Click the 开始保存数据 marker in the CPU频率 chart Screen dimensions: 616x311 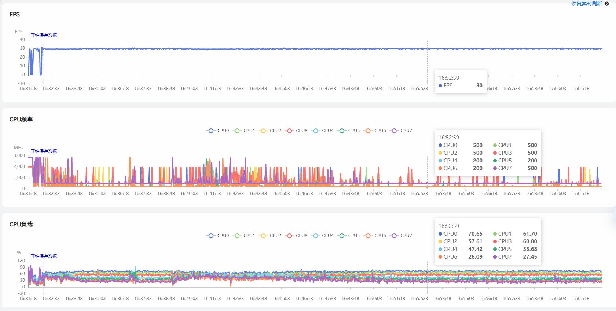pos(44,151)
